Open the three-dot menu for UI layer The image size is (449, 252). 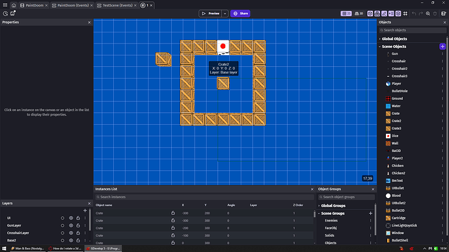click(85, 218)
